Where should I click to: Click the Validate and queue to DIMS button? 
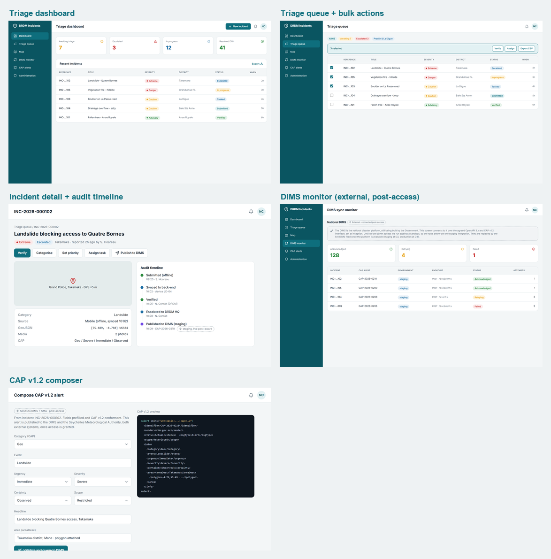[x=41, y=549]
